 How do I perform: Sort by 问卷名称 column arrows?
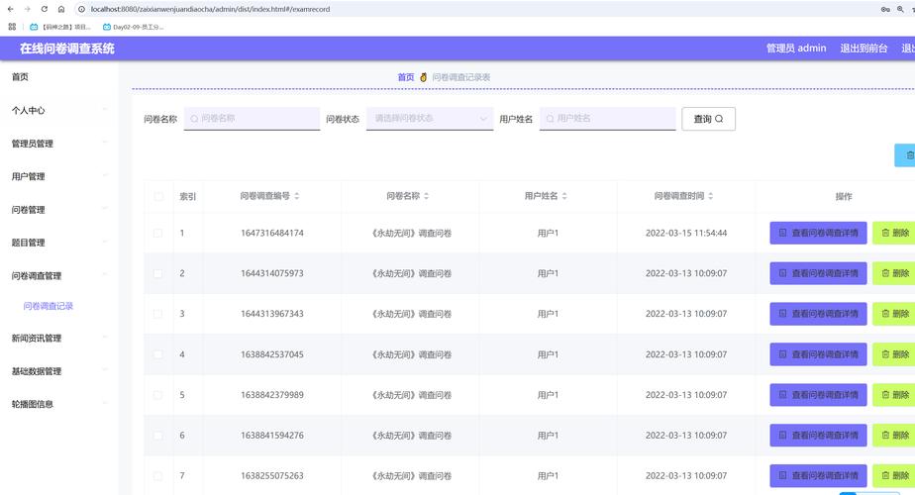[426, 196]
